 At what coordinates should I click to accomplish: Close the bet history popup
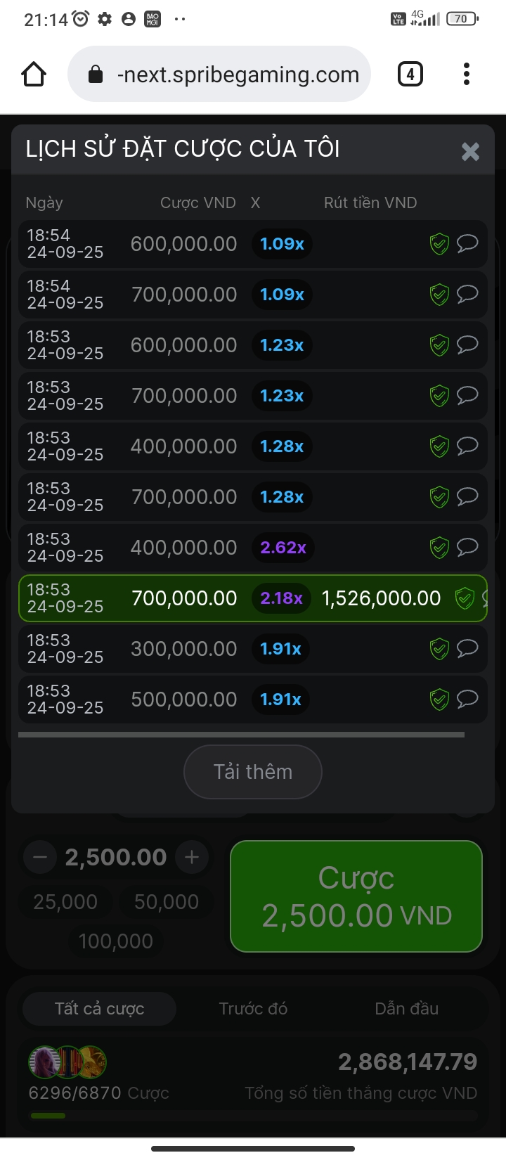pos(470,151)
